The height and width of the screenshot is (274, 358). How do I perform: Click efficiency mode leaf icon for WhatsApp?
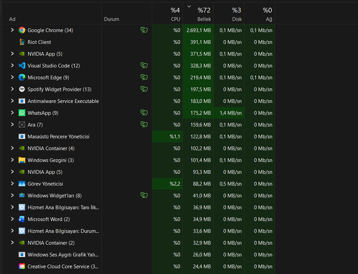[144, 113]
